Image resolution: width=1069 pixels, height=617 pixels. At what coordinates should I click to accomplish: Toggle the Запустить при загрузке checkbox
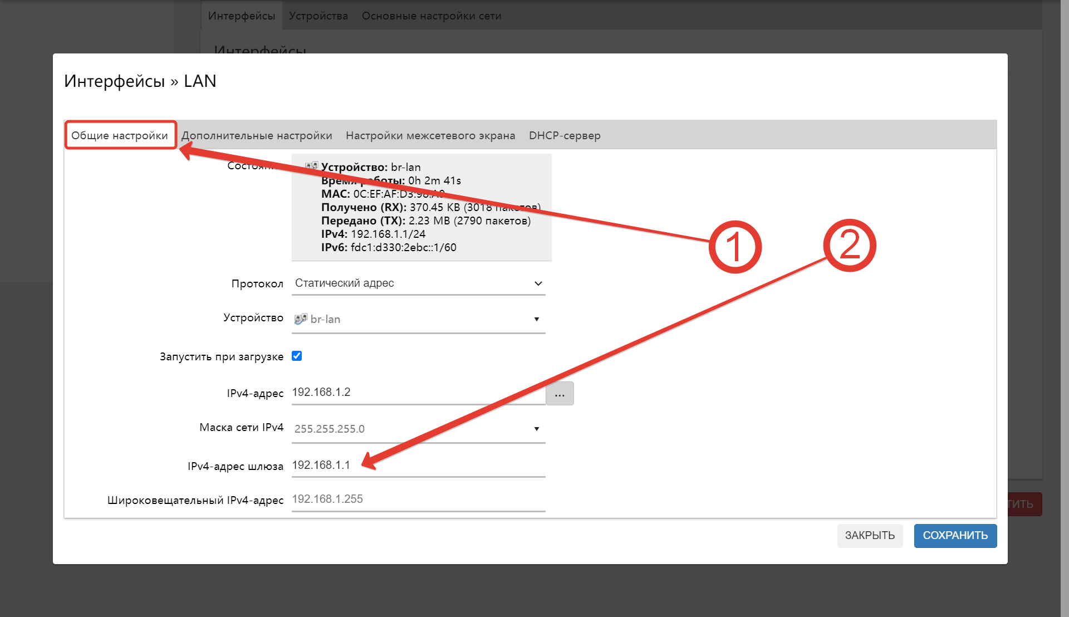(x=297, y=356)
